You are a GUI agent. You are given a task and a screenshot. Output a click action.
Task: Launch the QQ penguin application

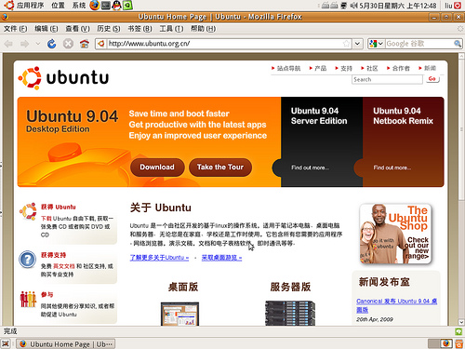tap(116, 5)
